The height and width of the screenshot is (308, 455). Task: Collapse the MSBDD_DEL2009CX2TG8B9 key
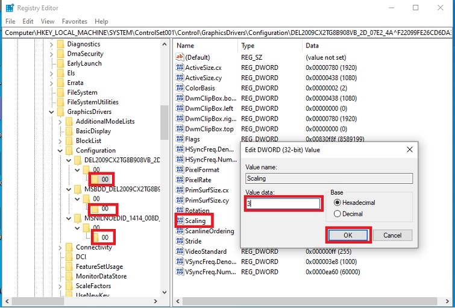pos(69,189)
